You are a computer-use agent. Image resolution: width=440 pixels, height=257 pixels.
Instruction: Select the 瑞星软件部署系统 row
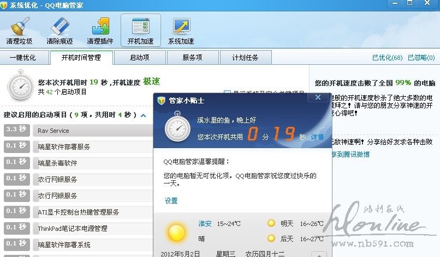(x=93, y=245)
